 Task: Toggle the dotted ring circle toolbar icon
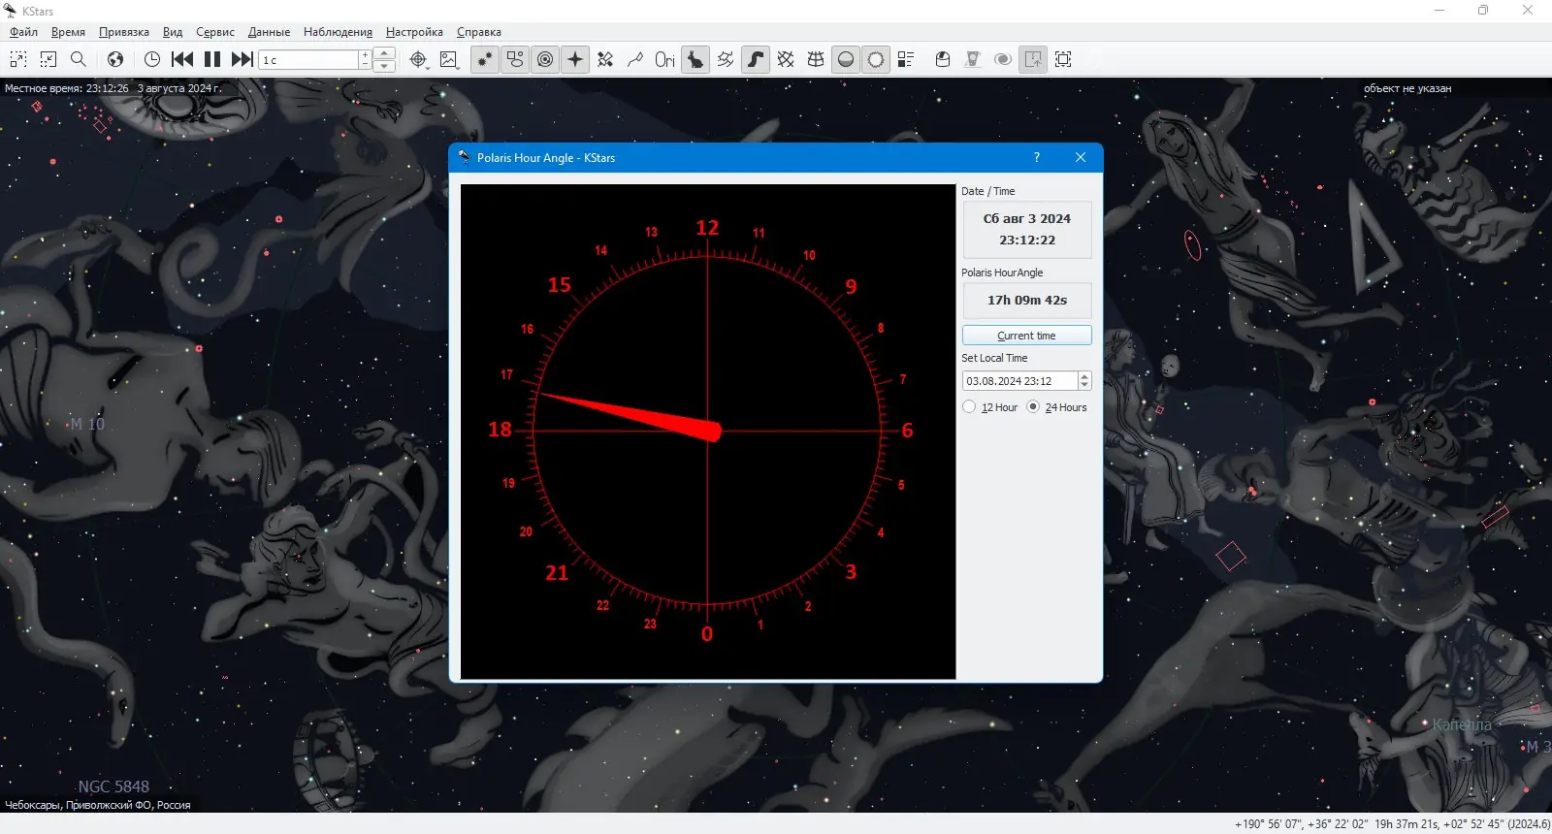coord(876,59)
